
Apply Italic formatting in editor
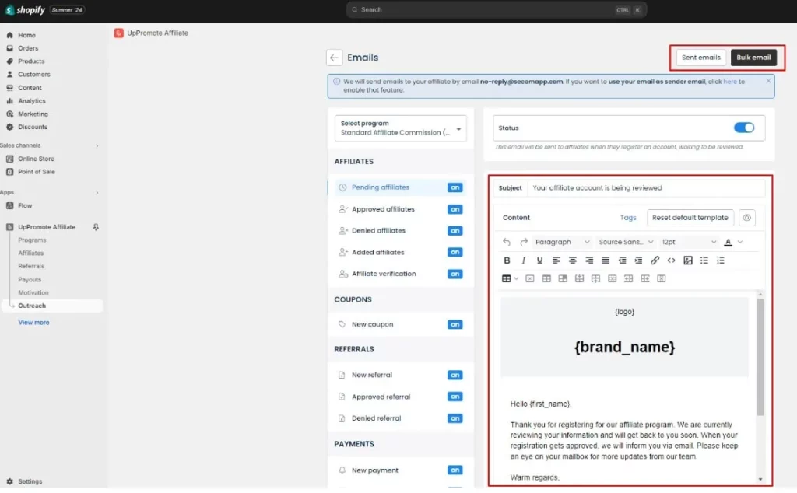pyautogui.click(x=523, y=260)
